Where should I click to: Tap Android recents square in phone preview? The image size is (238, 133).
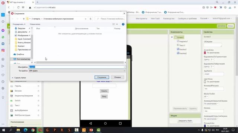120,123
